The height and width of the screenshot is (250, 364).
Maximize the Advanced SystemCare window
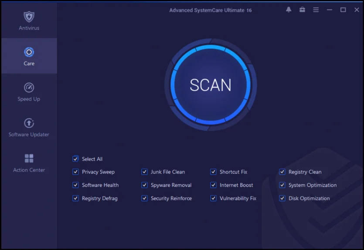point(343,10)
